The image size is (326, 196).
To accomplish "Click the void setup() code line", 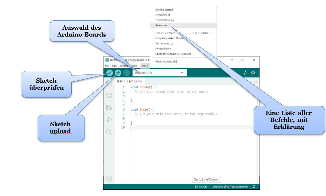I will (x=143, y=87).
